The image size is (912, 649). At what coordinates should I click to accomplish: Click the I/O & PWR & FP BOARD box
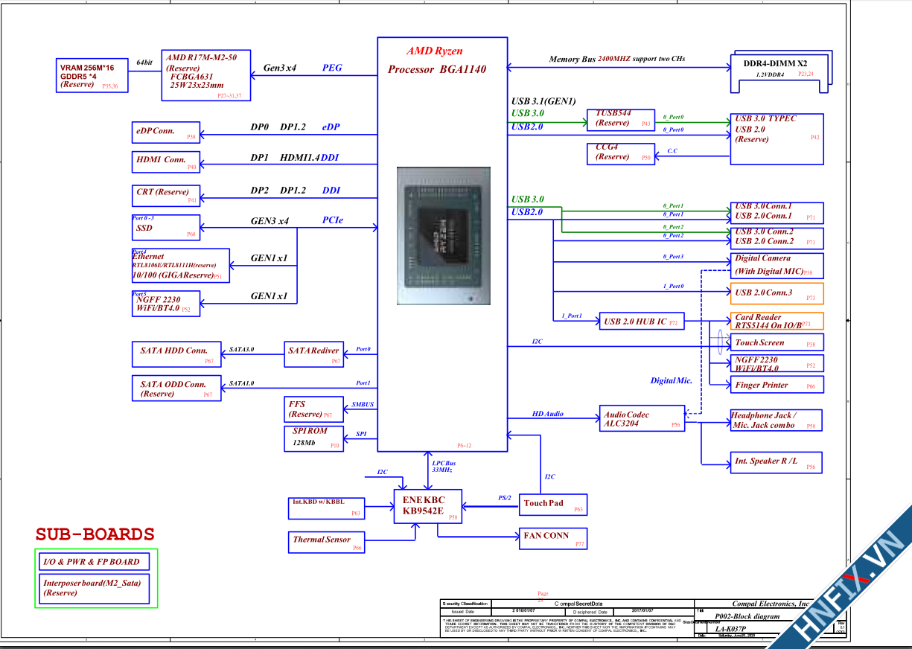tap(95, 562)
